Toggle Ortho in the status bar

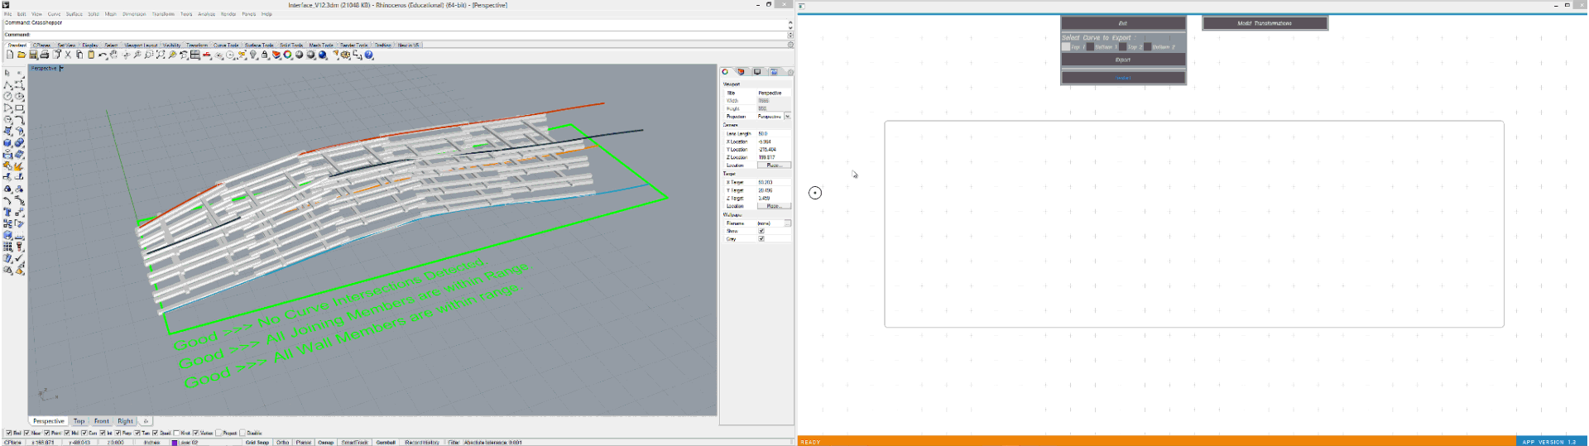(282, 442)
